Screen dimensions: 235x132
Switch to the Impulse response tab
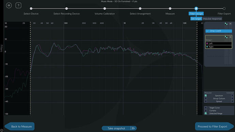click(x=212, y=19)
